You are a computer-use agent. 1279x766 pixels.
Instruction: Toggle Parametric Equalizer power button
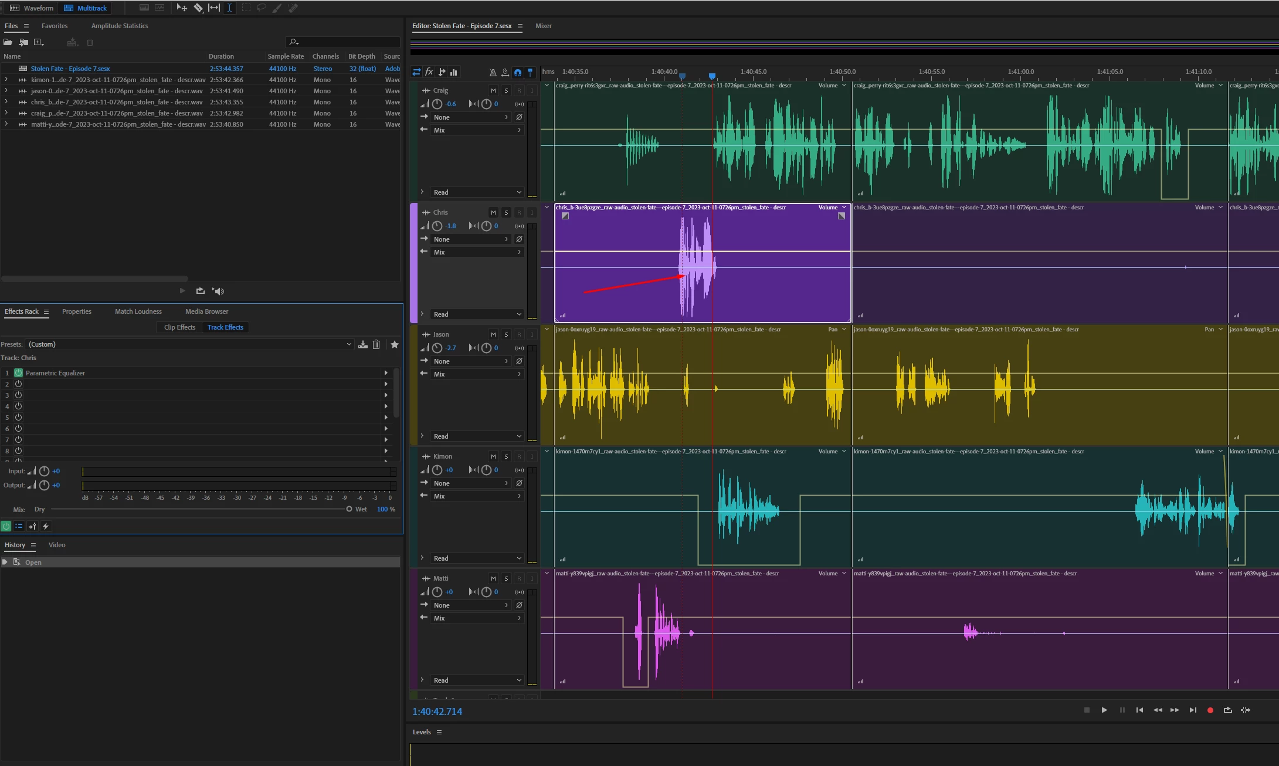(x=18, y=373)
